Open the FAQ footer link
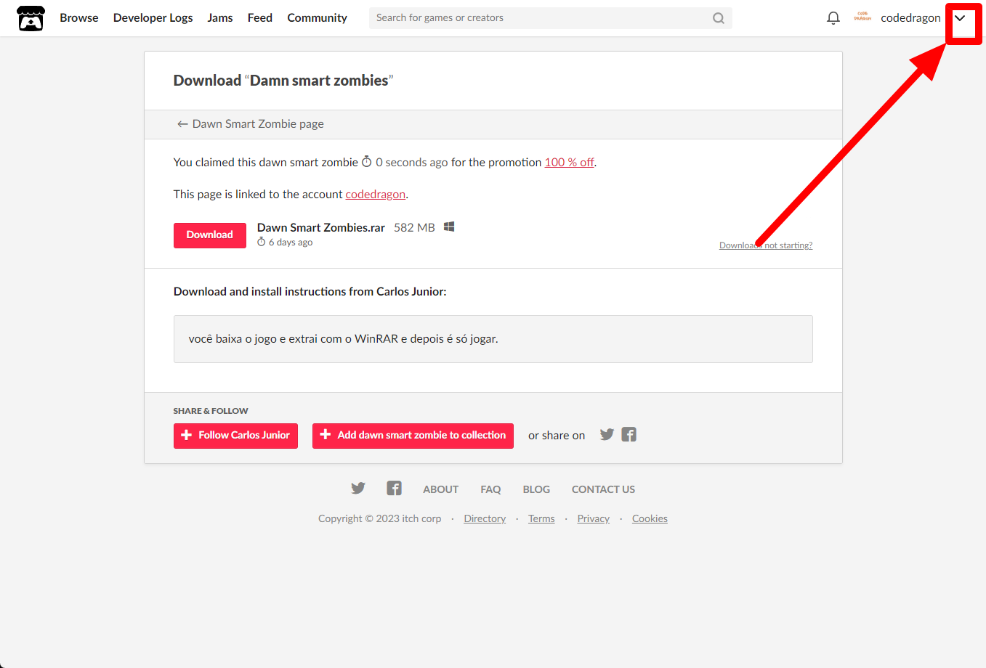986x668 pixels. point(490,489)
